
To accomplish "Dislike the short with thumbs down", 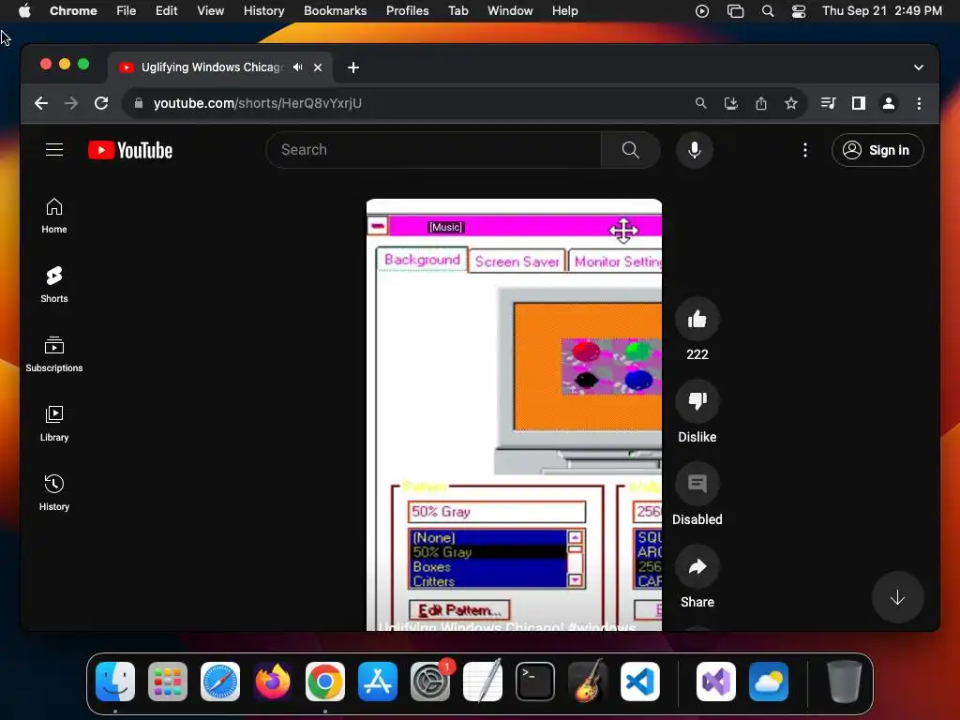I will pos(697,401).
